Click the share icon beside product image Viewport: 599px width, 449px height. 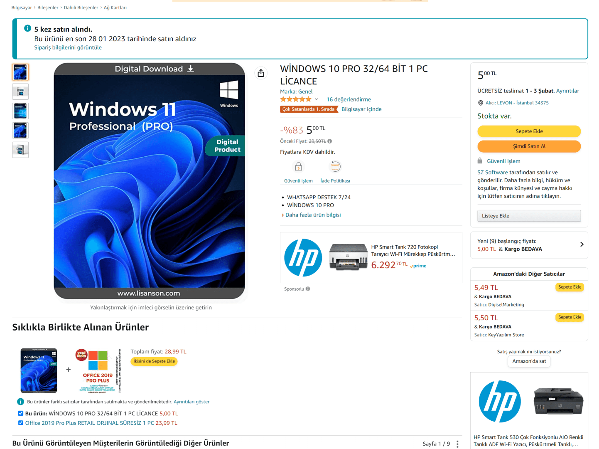[261, 73]
